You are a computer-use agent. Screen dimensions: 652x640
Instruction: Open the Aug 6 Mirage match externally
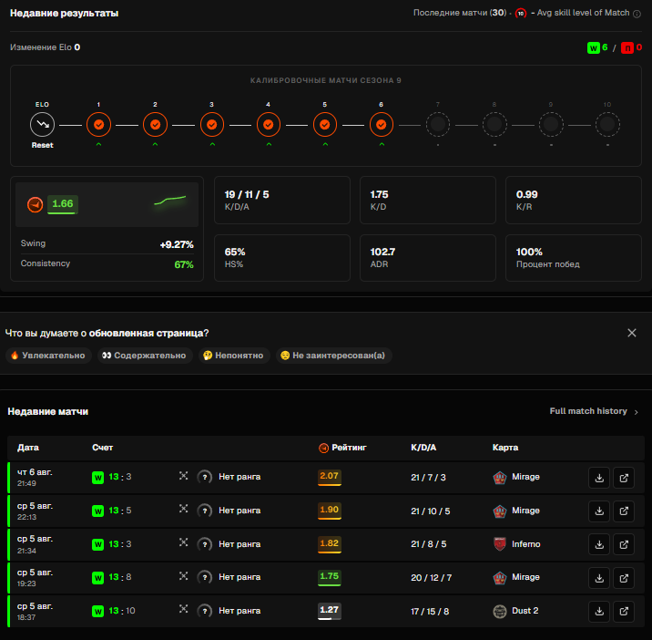click(x=624, y=478)
